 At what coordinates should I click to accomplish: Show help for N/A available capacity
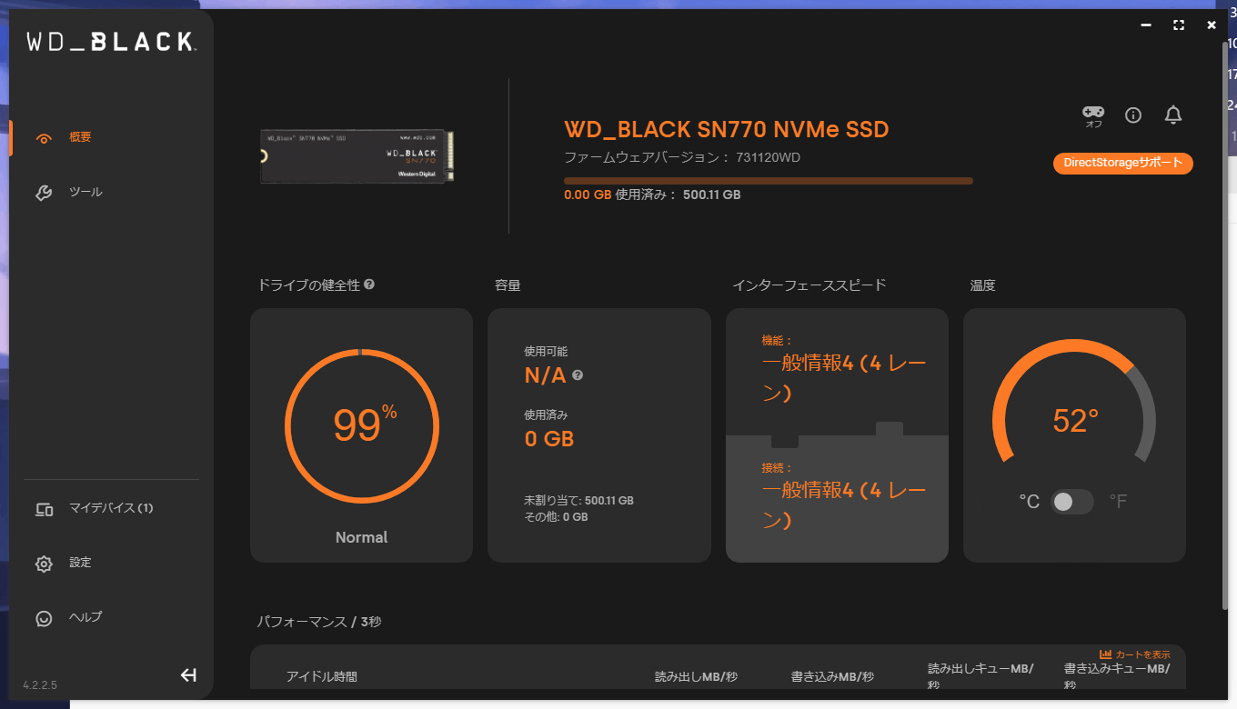[x=578, y=374]
